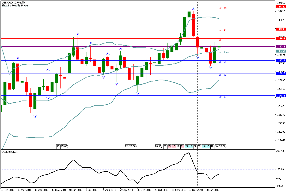Click the W1 R3 resistance label
Viewport: 289px width, 193px height.
223,8
